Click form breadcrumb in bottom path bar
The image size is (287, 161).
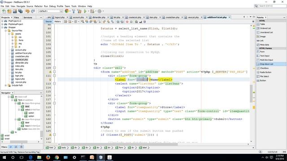pos(121,148)
